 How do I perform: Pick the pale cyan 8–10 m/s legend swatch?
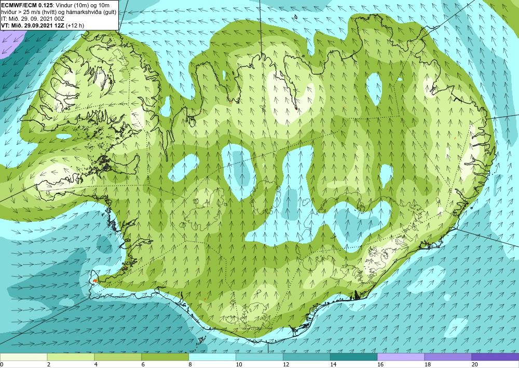coord(212,357)
